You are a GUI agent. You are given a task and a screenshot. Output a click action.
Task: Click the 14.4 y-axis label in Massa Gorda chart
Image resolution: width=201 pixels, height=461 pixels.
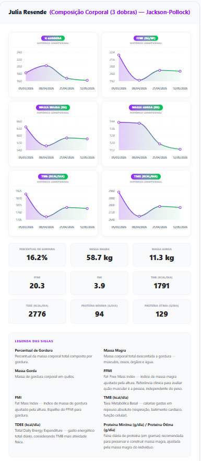(x=112, y=121)
